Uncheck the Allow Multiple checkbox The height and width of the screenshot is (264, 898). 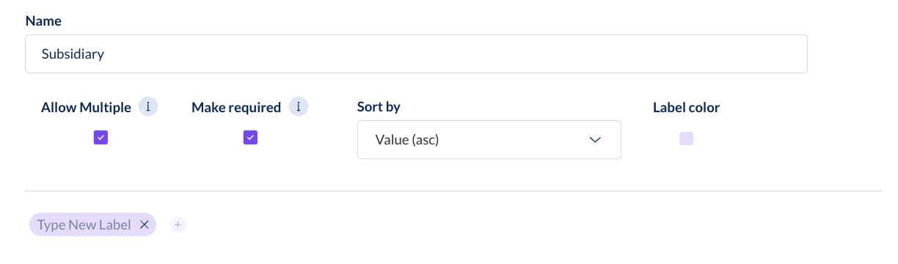tap(101, 137)
